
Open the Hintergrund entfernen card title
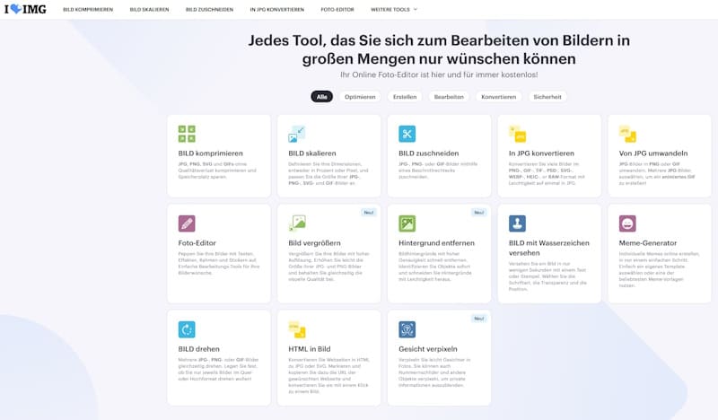[x=436, y=243]
